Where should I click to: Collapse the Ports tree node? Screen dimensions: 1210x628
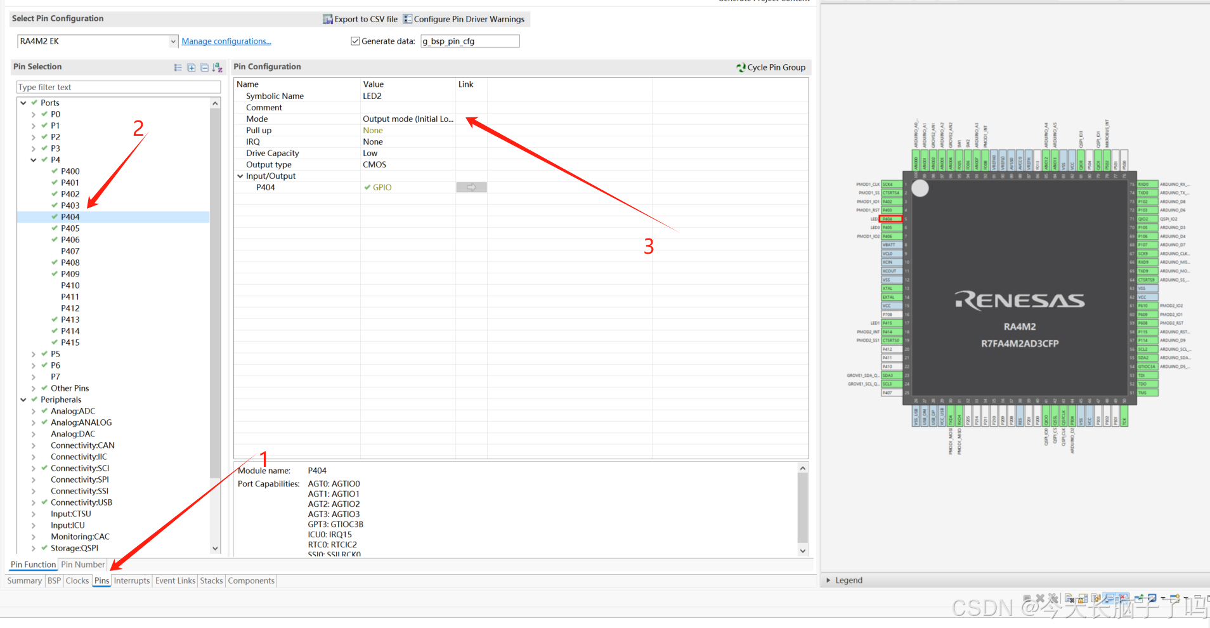click(x=23, y=103)
